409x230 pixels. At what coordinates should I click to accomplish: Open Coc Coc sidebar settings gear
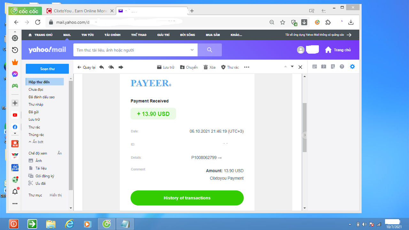[x=15, y=38]
